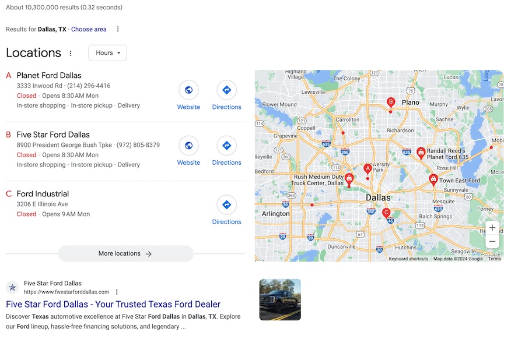
Task: Get directions to Planet Ford Dallas
Action: click(x=226, y=90)
